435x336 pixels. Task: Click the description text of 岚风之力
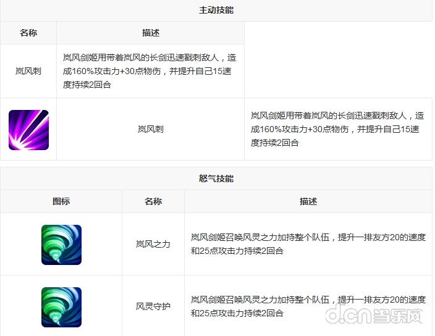(x=308, y=244)
